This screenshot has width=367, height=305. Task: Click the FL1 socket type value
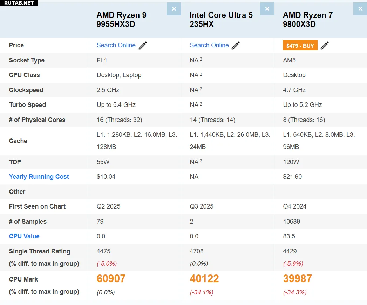[x=102, y=60]
